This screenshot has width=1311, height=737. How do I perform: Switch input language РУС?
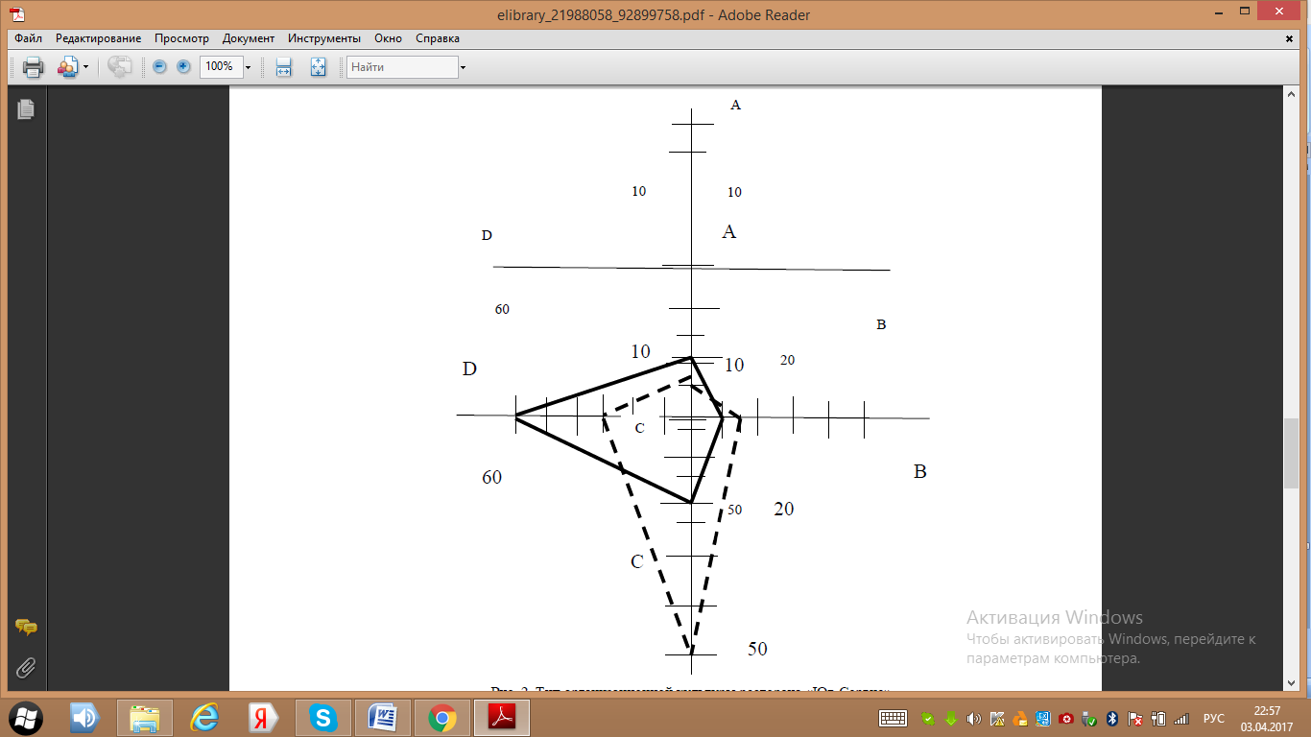coord(1214,718)
